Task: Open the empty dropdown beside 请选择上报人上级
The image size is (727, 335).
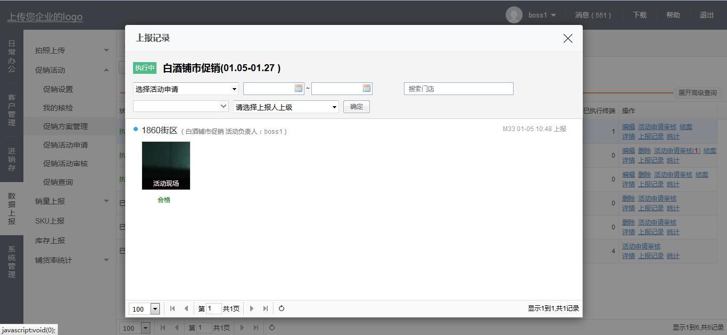Action: point(180,107)
